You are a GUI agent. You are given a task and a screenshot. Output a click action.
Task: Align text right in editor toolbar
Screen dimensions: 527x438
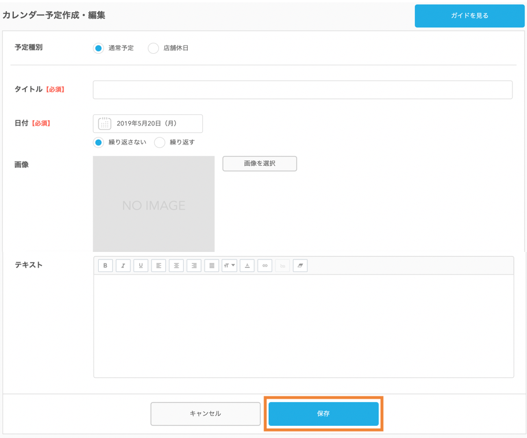tap(194, 266)
